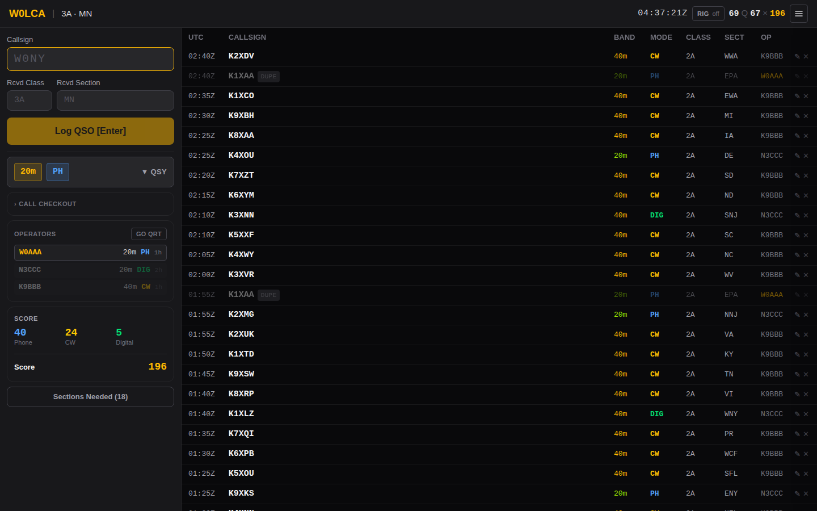This screenshot has width=817, height=511.
Task: Edit the K4XWY log entry
Action: tap(797, 255)
